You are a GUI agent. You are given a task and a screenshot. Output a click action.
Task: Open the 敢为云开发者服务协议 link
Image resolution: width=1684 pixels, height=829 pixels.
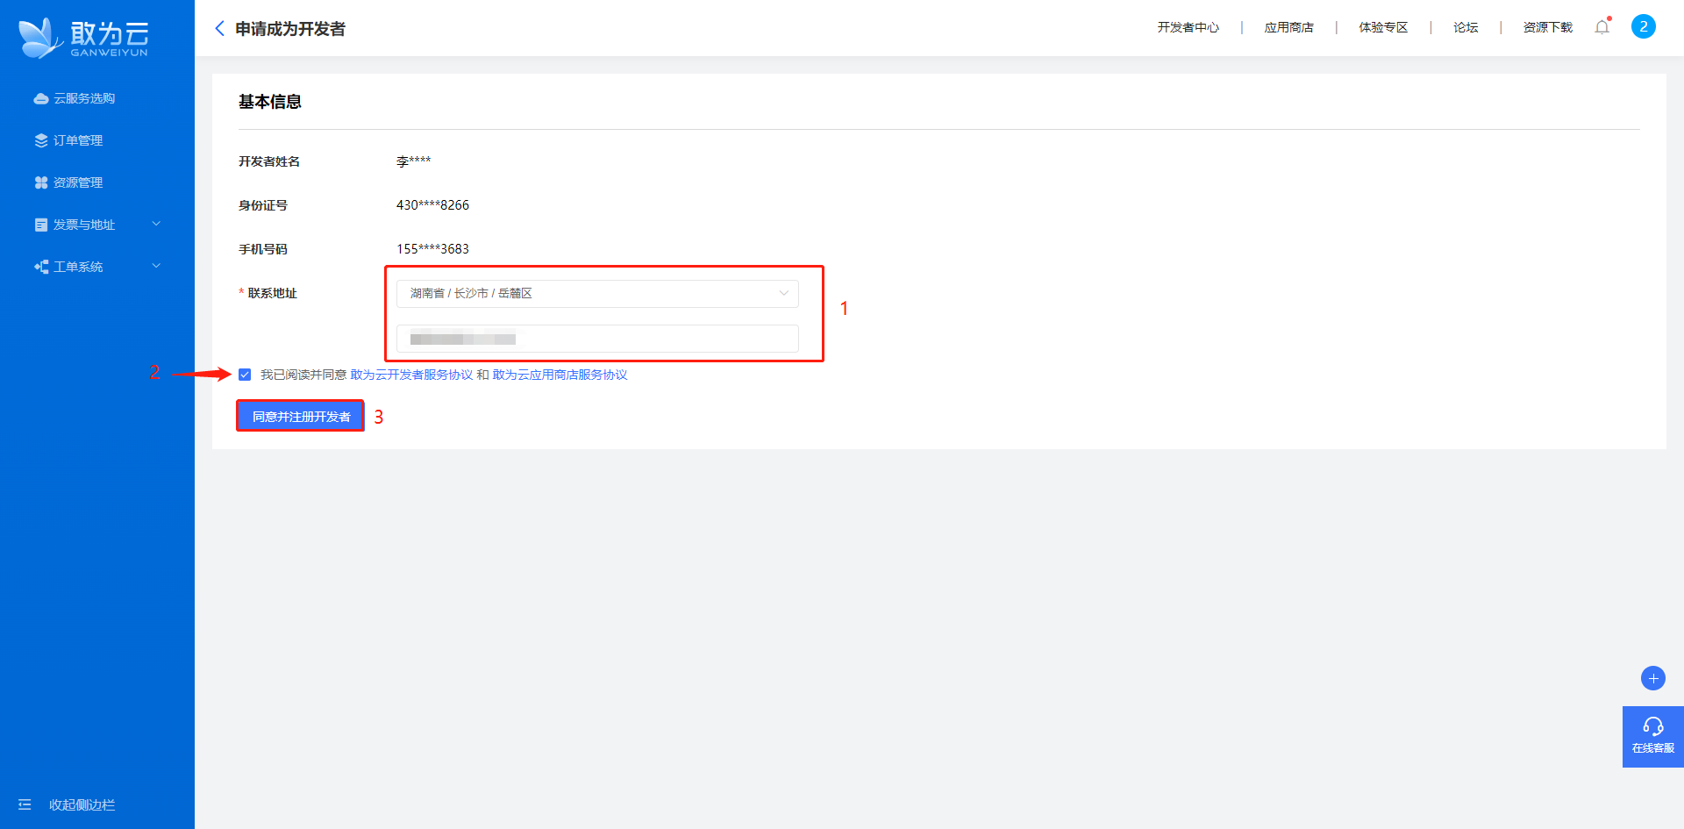point(411,375)
